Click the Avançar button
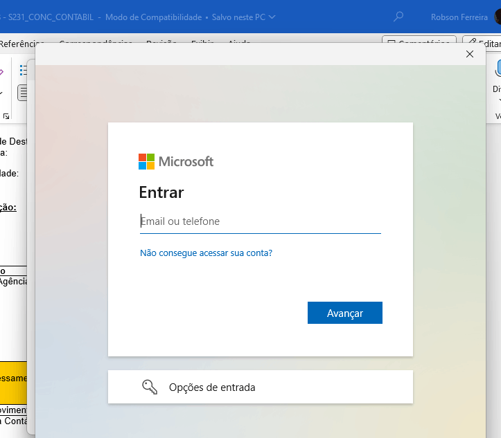The image size is (501, 438). [345, 313]
